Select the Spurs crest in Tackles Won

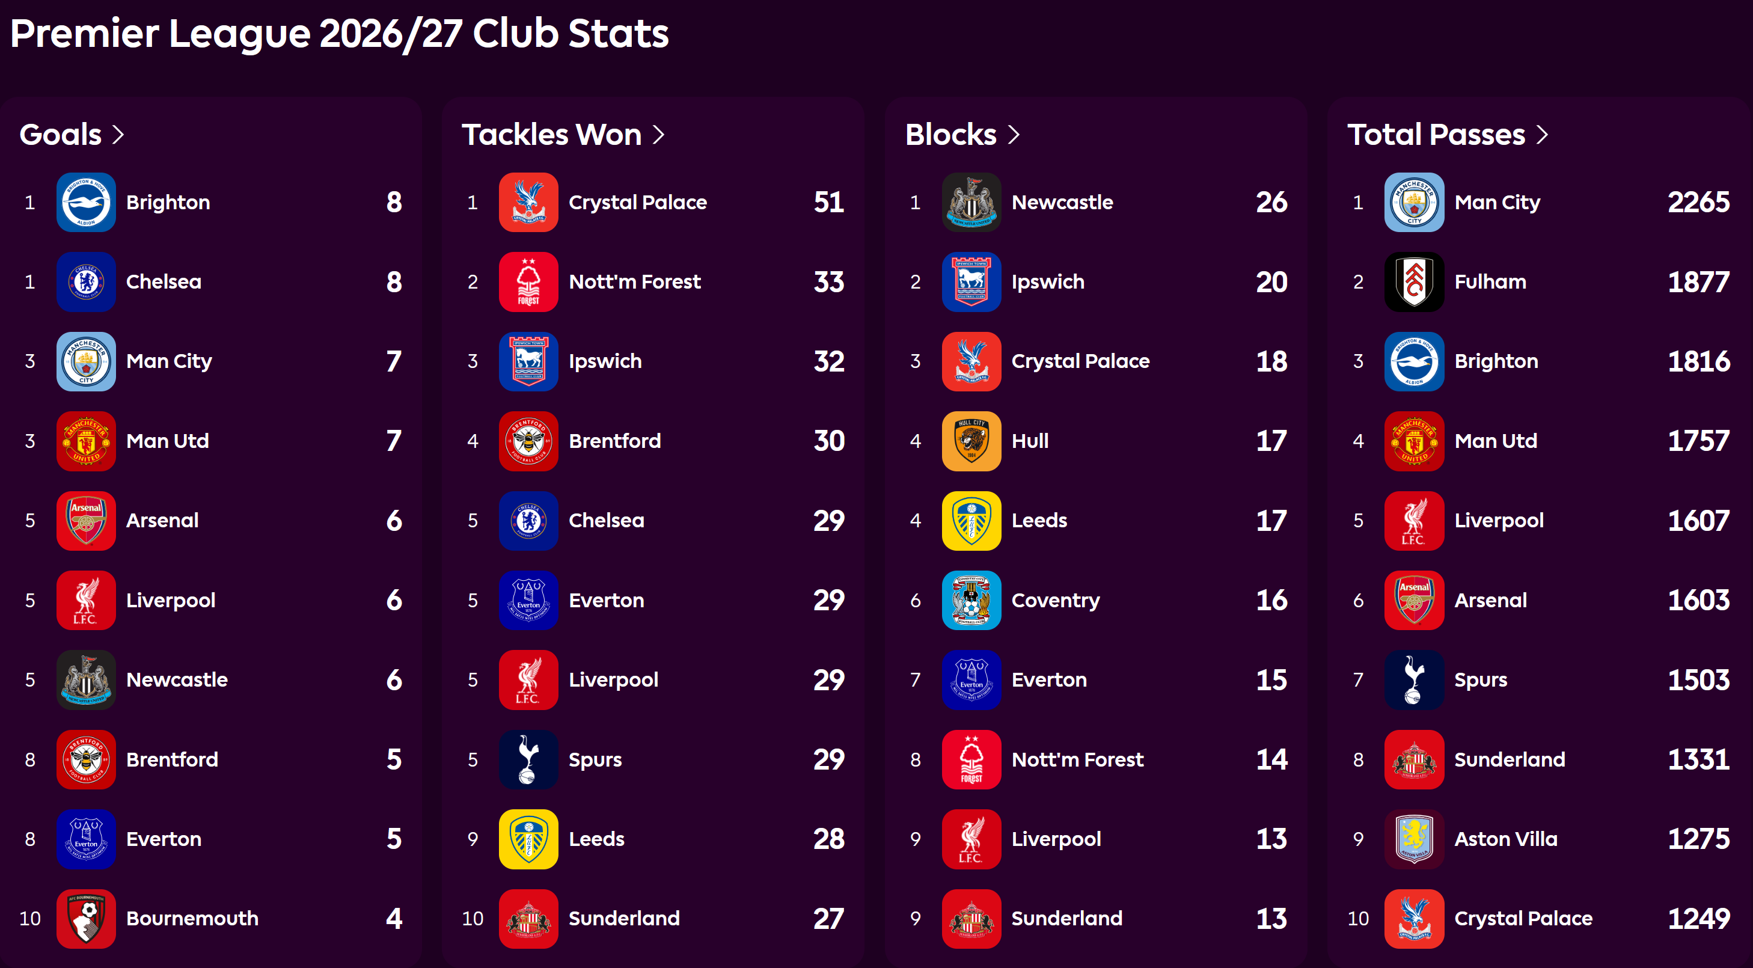[x=528, y=760]
